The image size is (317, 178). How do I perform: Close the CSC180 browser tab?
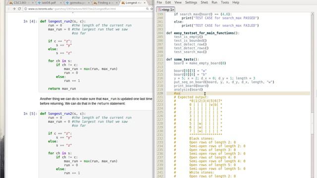33,3
